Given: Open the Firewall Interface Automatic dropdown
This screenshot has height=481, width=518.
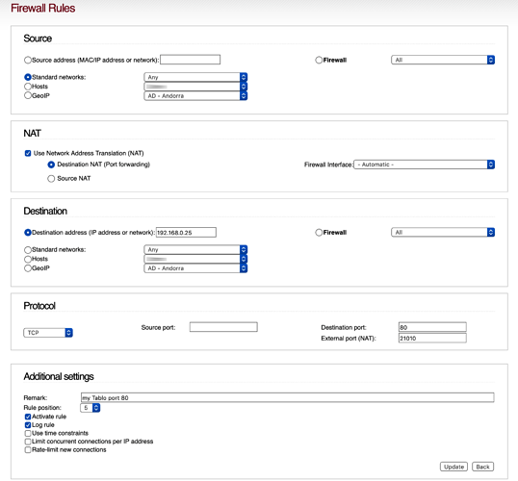Looking at the screenshot, I should (425, 165).
